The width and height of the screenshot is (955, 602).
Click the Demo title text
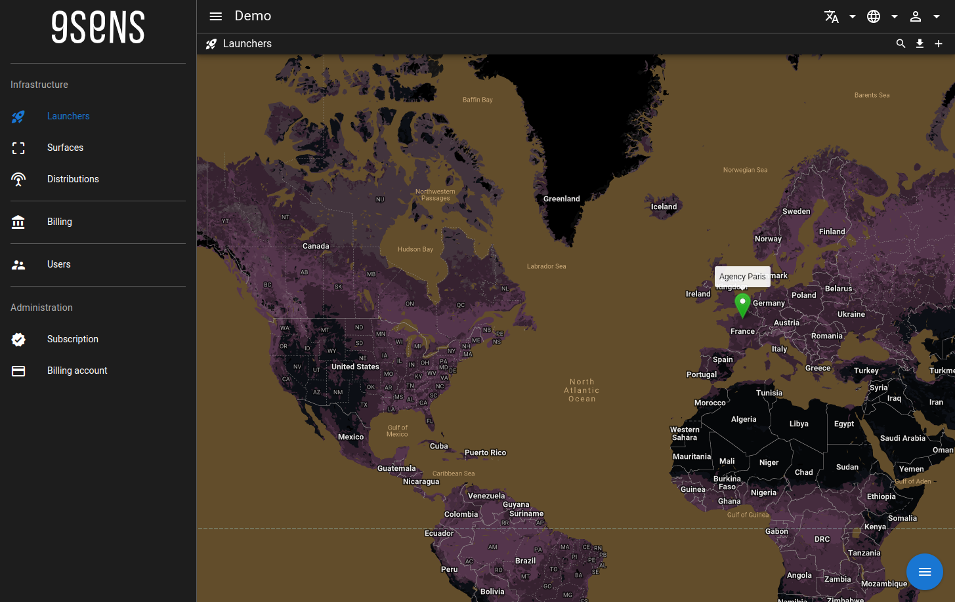253,16
